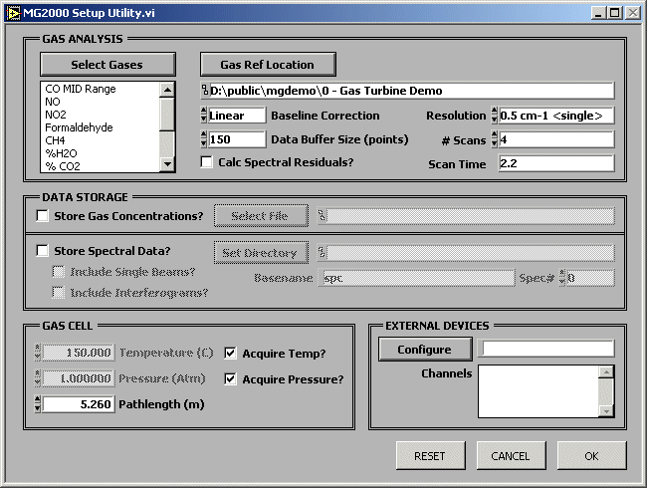Click the Select Gases button
647x488 pixels.
coord(108,65)
